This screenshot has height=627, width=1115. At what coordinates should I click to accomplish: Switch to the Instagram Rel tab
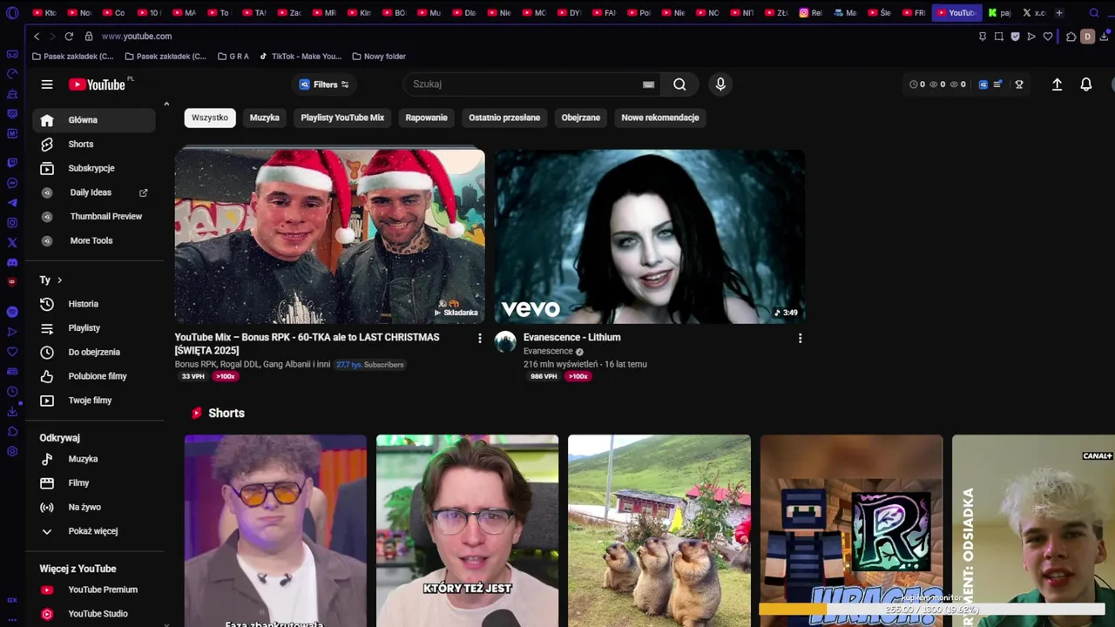click(810, 13)
